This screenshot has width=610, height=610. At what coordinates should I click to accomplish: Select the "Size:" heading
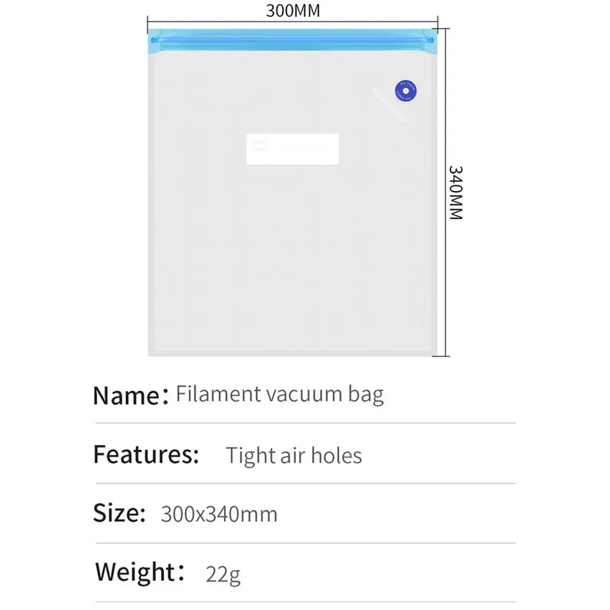click(x=119, y=513)
